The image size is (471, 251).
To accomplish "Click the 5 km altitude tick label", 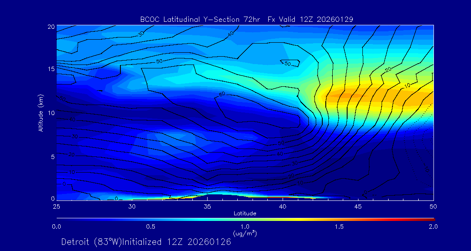I will 51,156.
